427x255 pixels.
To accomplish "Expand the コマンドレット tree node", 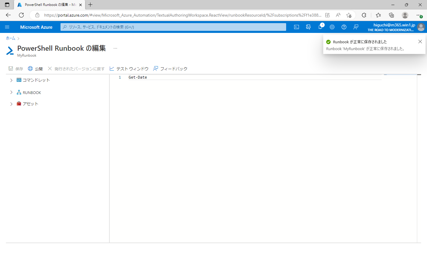I will coord(11,80).
